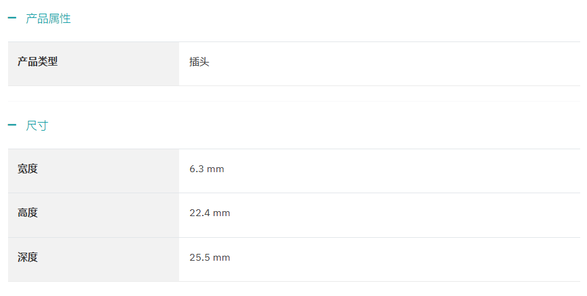Select the 插头 value text
Image resolution: width=587 pixels, height=296 pixels.
pos(199,62)
